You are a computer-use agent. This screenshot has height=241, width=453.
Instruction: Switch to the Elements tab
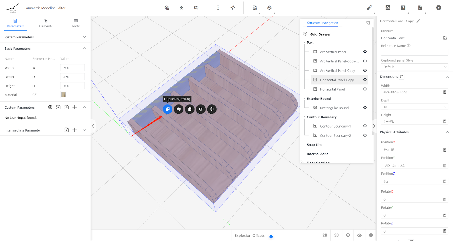pyautogui.click(x=46, y=23)
